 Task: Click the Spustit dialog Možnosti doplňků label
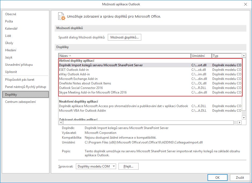(82, 37)
